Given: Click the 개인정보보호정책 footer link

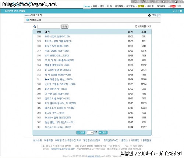Looking at the screenshot, I should click(x=92, y=140).
